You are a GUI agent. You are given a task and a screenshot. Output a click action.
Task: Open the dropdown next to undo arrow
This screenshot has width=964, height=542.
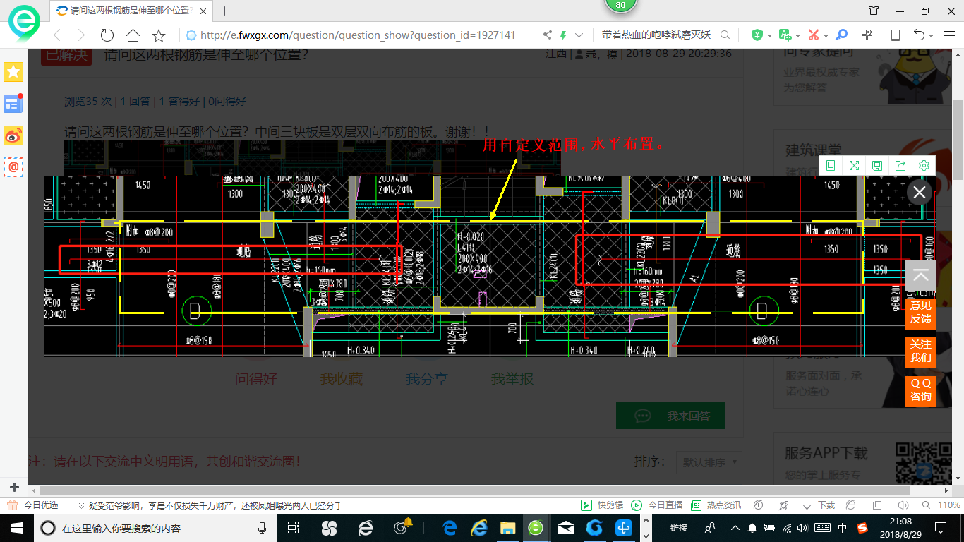(932, 35)
